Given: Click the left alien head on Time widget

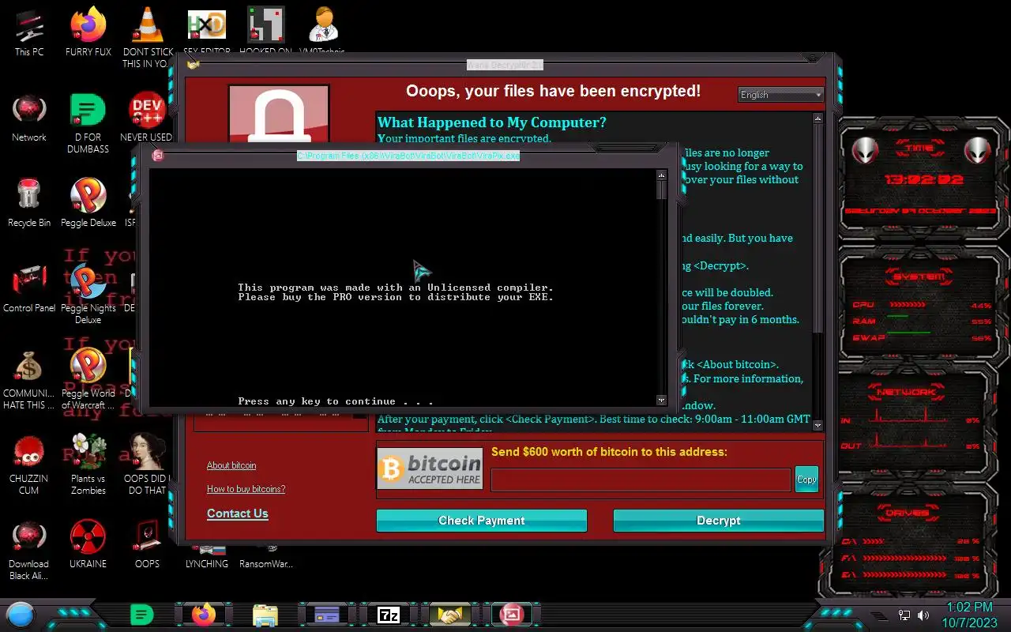Looking at the screenshot, I should click(866, 150).
